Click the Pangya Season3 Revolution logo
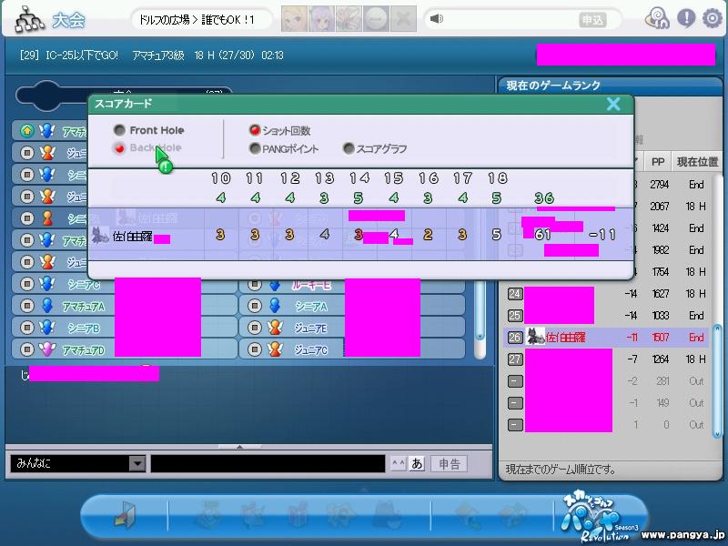 (x=599, y=516)
